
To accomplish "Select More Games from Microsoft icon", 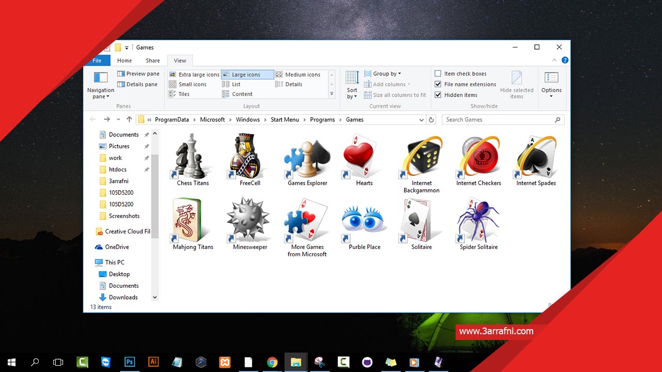I will [x=307, y=227].
